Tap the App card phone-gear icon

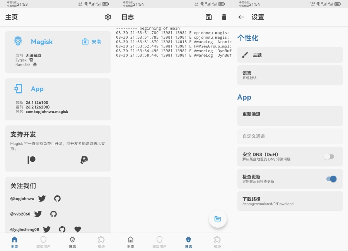pos(18,89)
